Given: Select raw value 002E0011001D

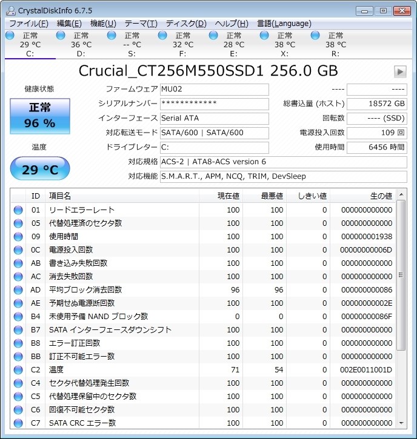Looking at the screenshot, I should tap(366, 370).
